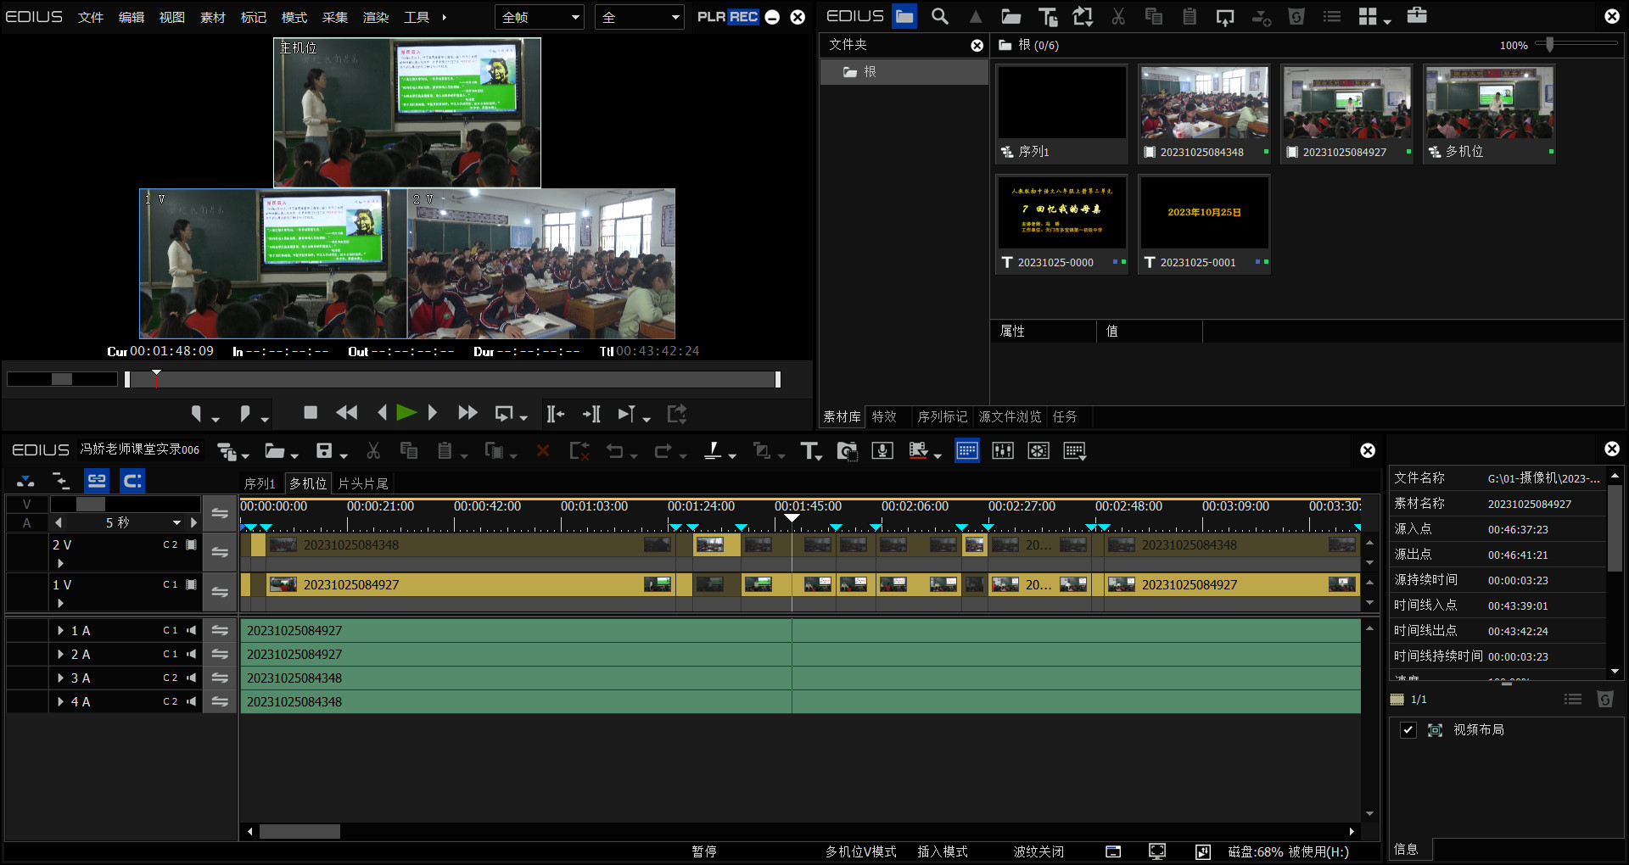Image resolution: width=1629 pixels, height=865 pixels.
Task: Click the play button in preview
Action: 406,413
